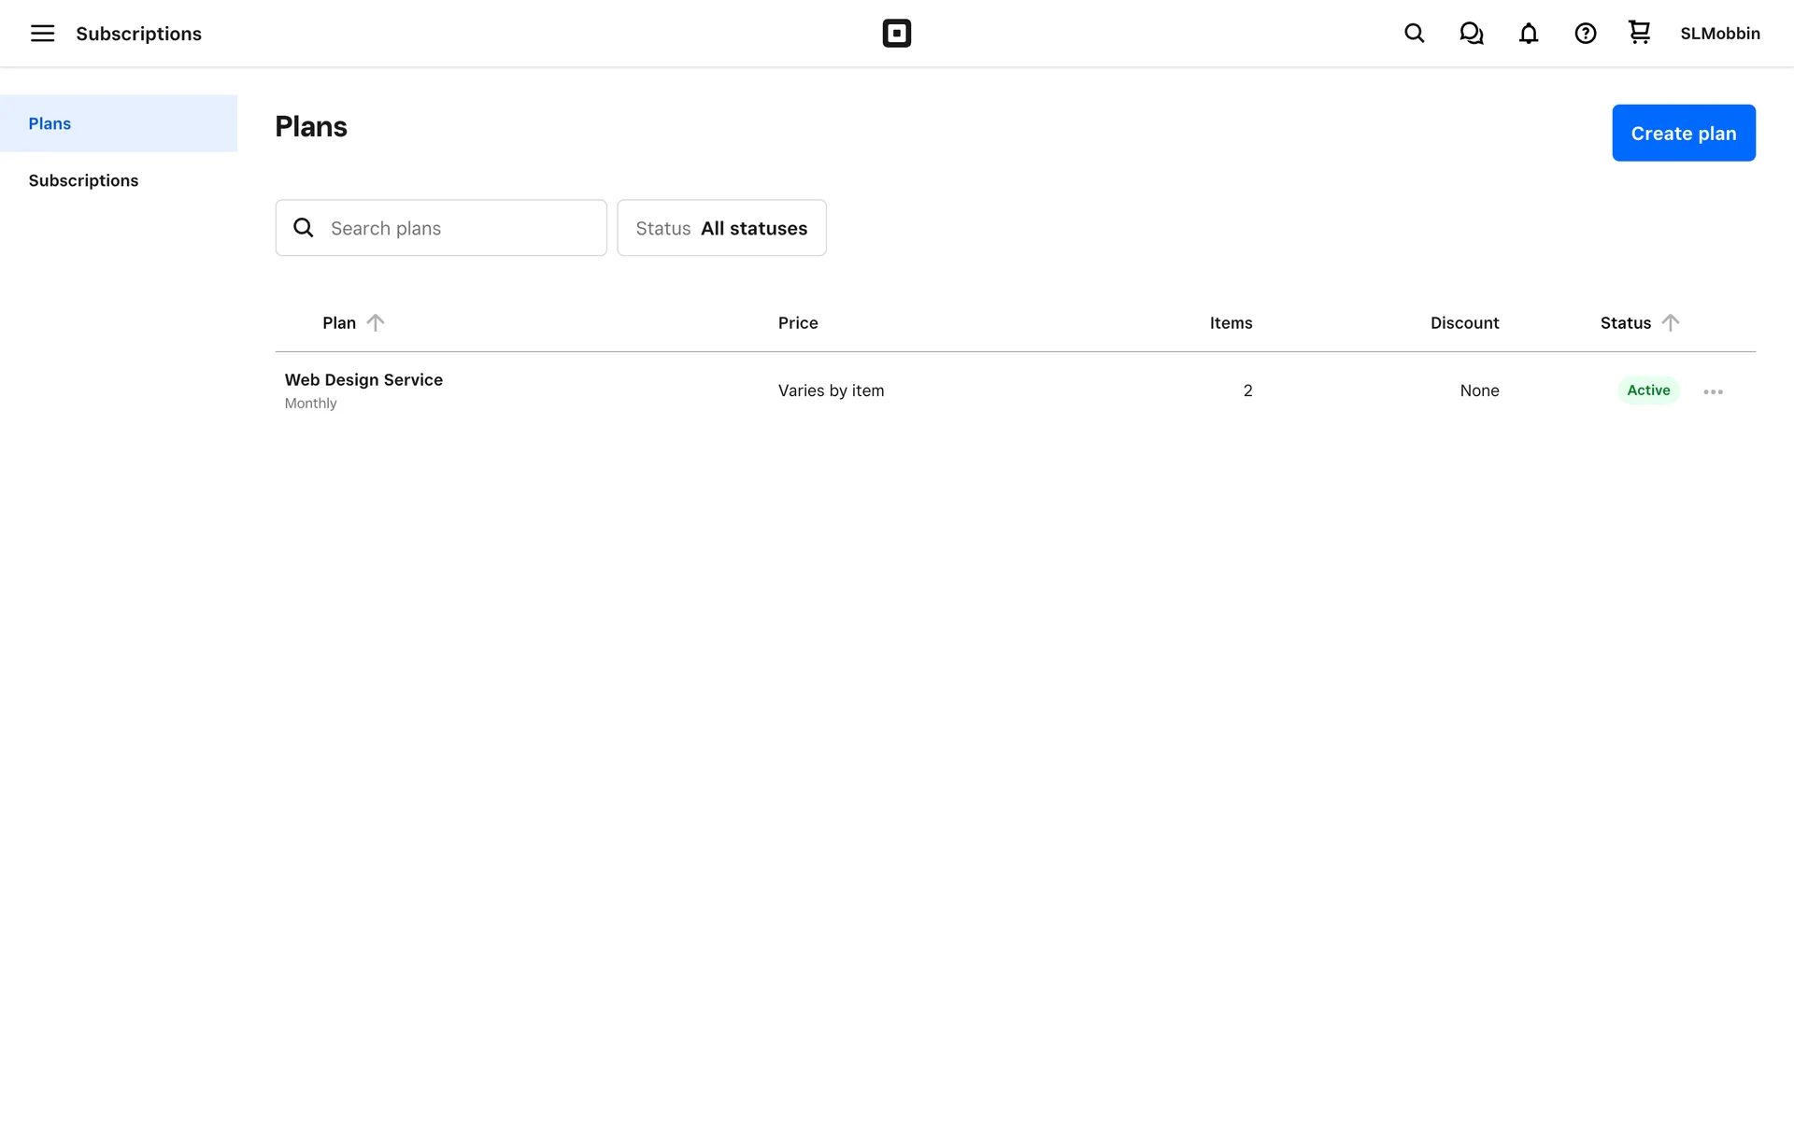Sort by the Plan column arrow
The width and height of the screenshot is (1794, 1121).
(x=375, y=322)
